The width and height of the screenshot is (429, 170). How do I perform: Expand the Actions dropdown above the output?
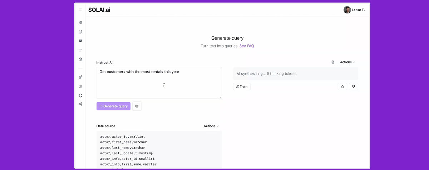click(347, 62)
